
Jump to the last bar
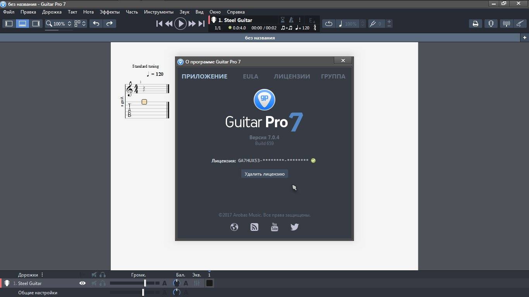201,24
